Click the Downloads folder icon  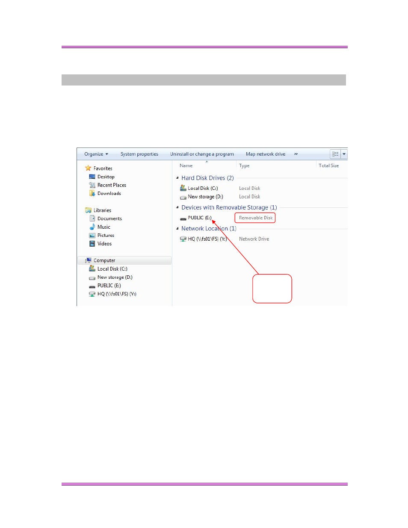click(92, 194)
